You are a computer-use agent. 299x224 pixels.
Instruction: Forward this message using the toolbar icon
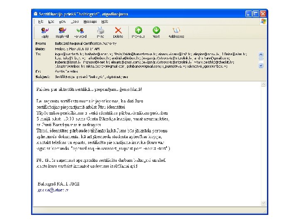pos(80,32)
